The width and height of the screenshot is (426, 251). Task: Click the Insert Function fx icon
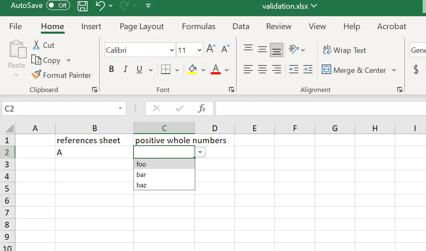[x=202, y=109]
